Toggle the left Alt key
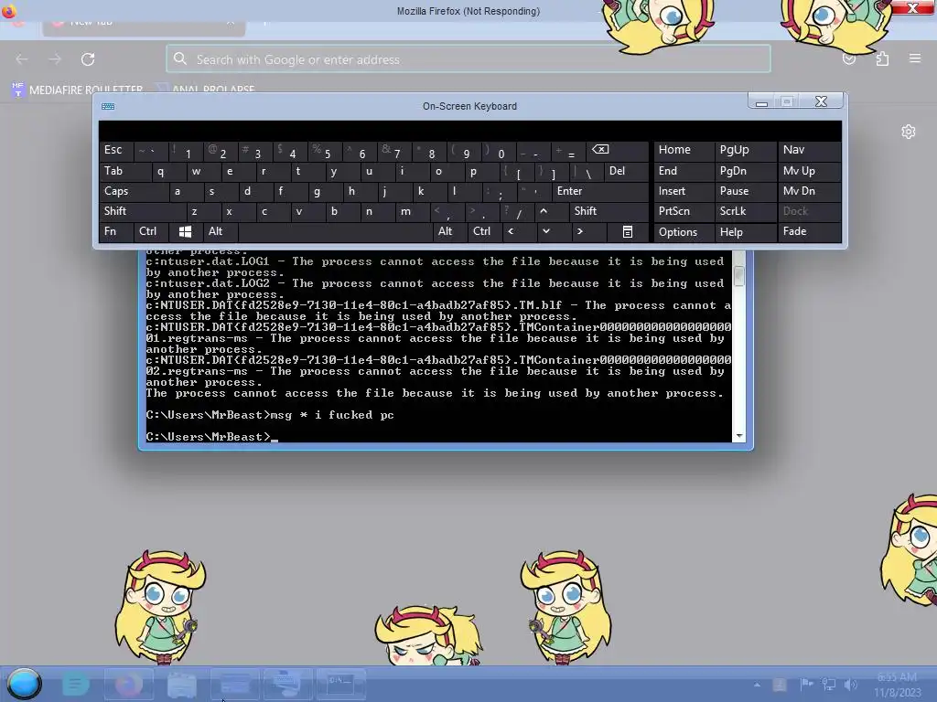 click(x=220, y=231)
